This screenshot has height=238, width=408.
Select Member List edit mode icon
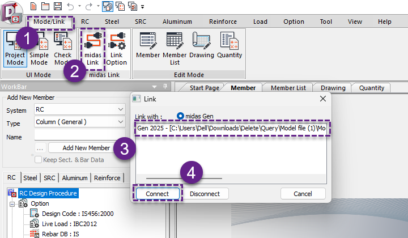tap(175, 49)
